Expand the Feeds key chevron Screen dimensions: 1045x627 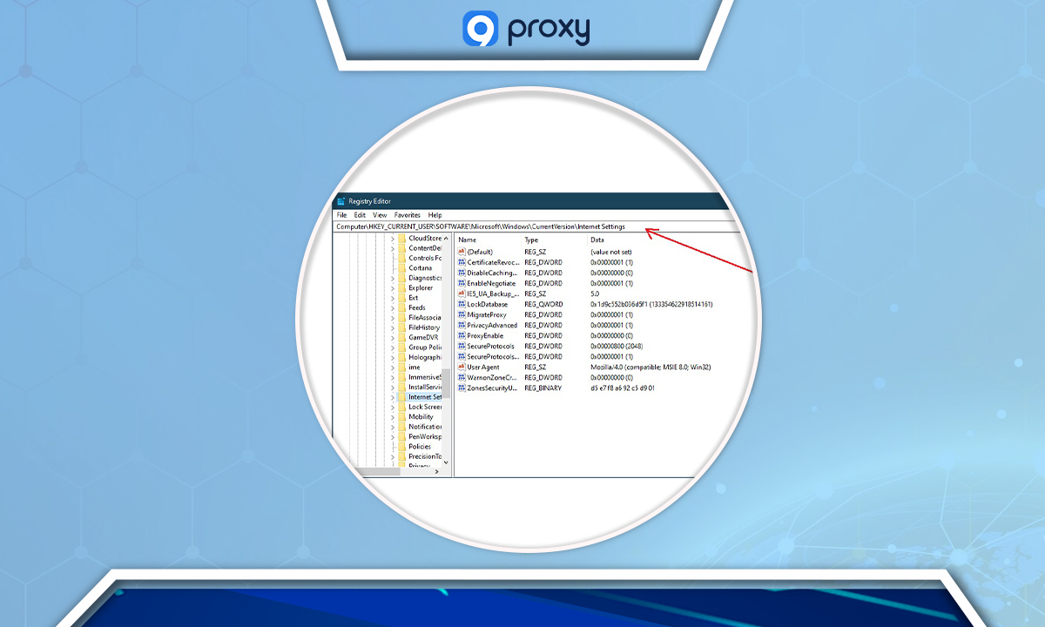pos(392,309)
